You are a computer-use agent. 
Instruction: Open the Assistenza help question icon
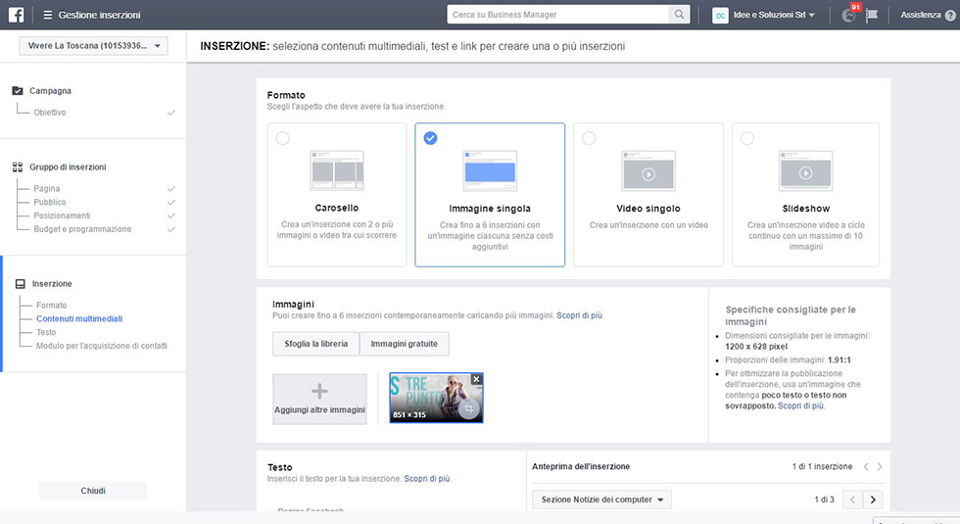click(950, 16)
